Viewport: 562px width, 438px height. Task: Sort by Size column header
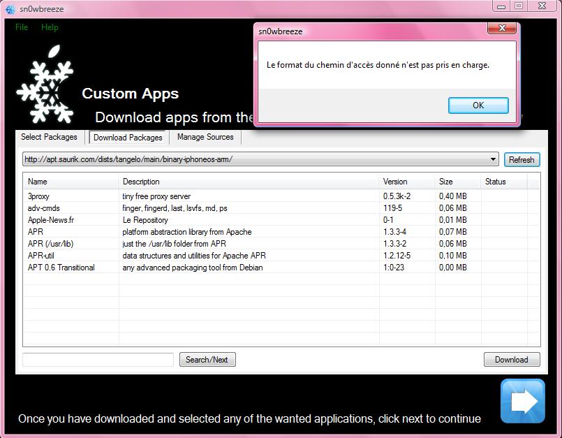[458, 182]
